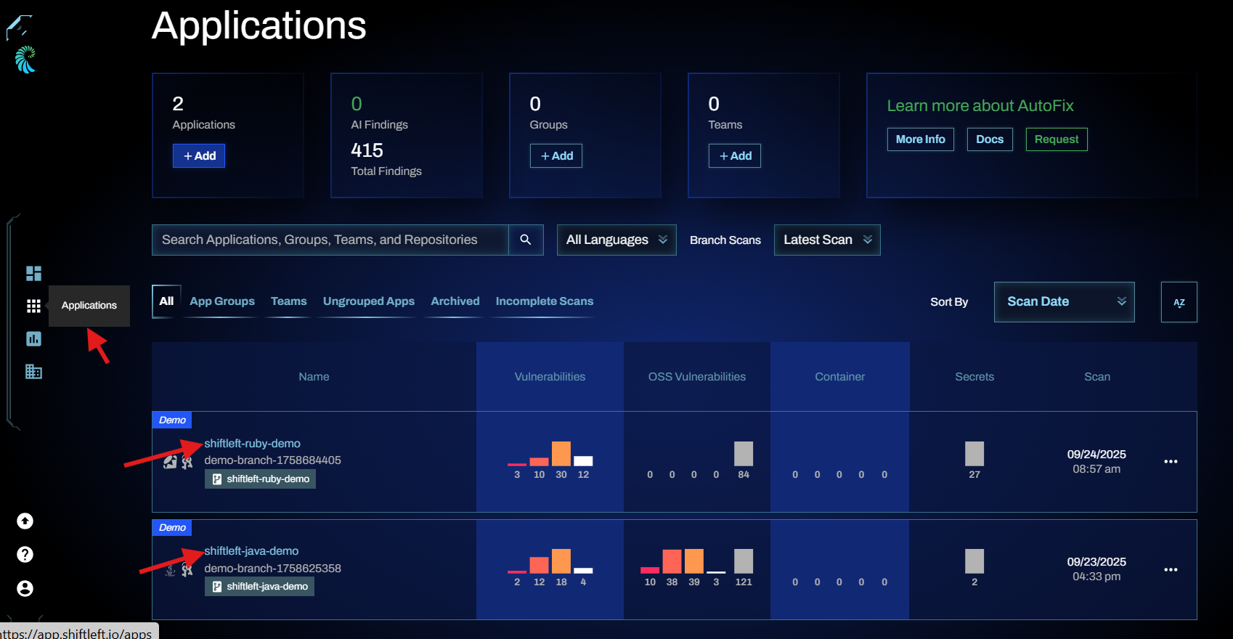Click the Demo badge on the ruby row

coord(172,420)
